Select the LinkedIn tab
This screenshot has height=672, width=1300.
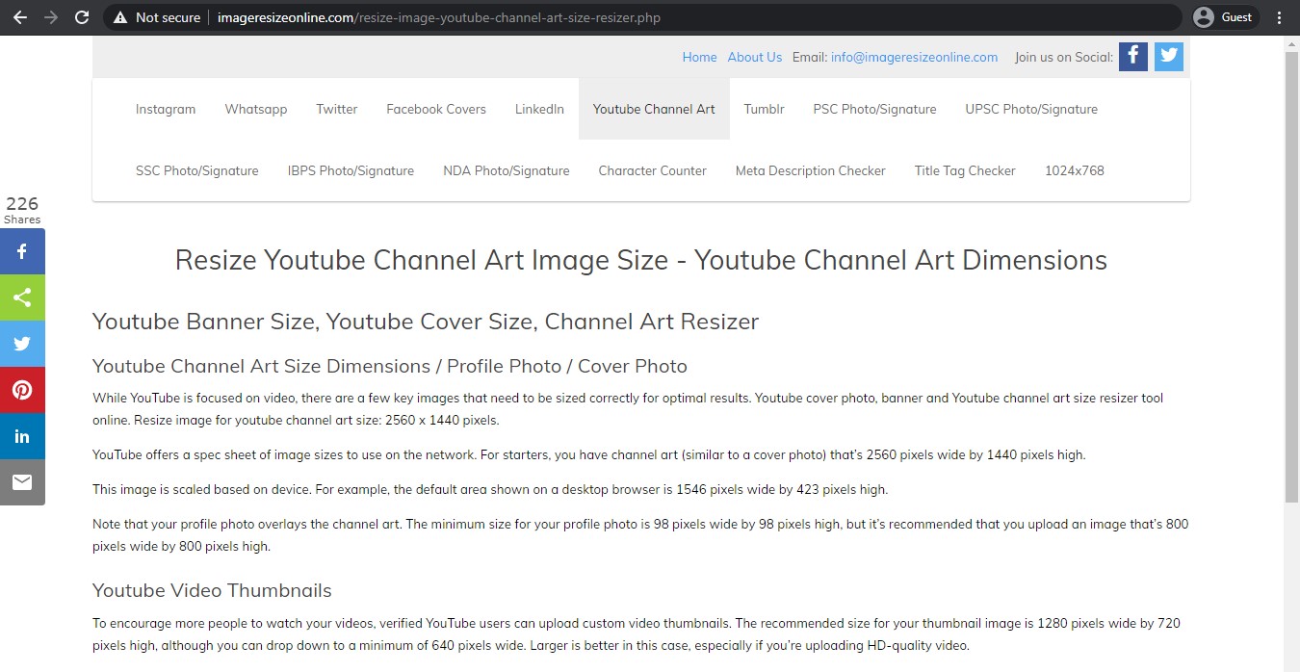pyautogui.click(x=539, y=109)
